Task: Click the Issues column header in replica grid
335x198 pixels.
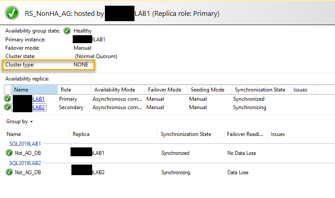Action: (300, 90)
